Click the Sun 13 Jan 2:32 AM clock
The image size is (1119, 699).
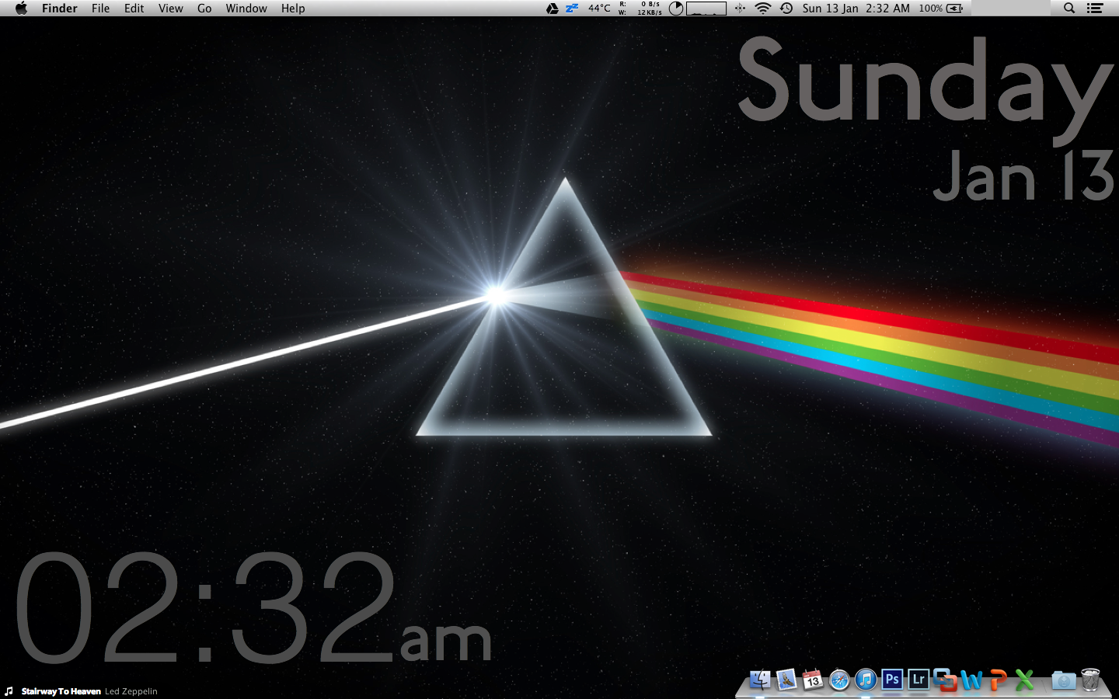click(856, 8)
